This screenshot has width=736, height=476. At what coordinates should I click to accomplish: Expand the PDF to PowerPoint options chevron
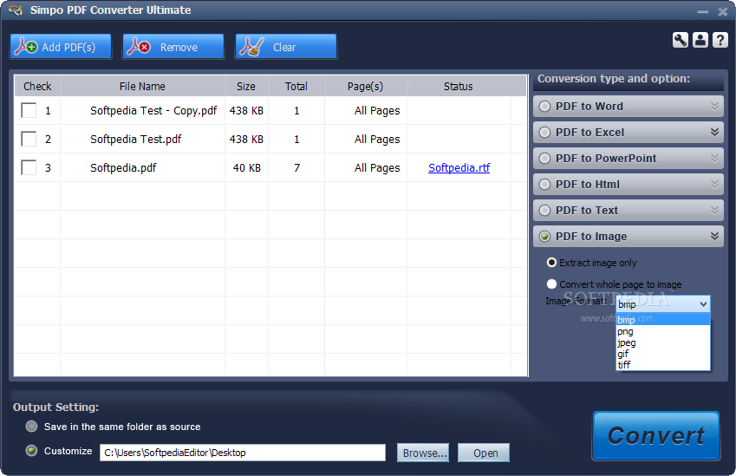point(714,158)
